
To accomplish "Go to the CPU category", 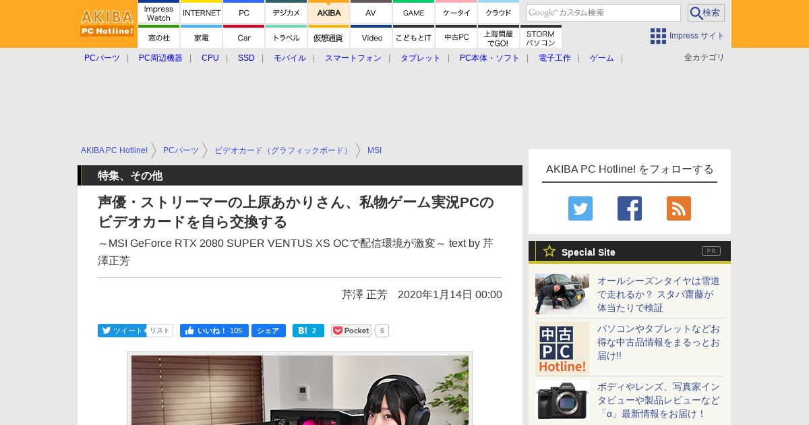I will 210,58.
